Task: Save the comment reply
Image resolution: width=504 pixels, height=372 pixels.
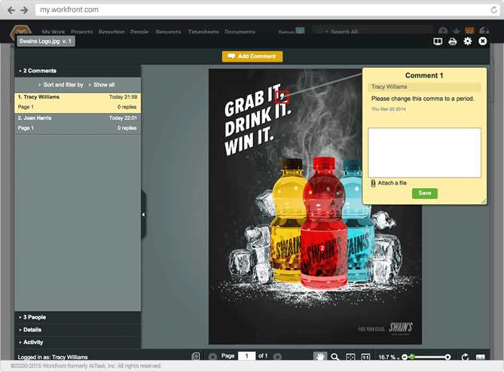Action: click(424, 194)
